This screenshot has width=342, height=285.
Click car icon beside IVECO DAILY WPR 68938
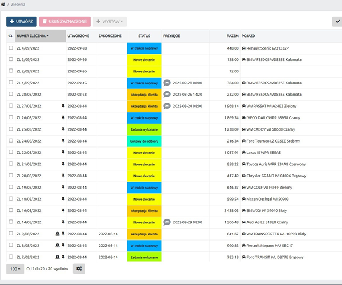point(243,118)
